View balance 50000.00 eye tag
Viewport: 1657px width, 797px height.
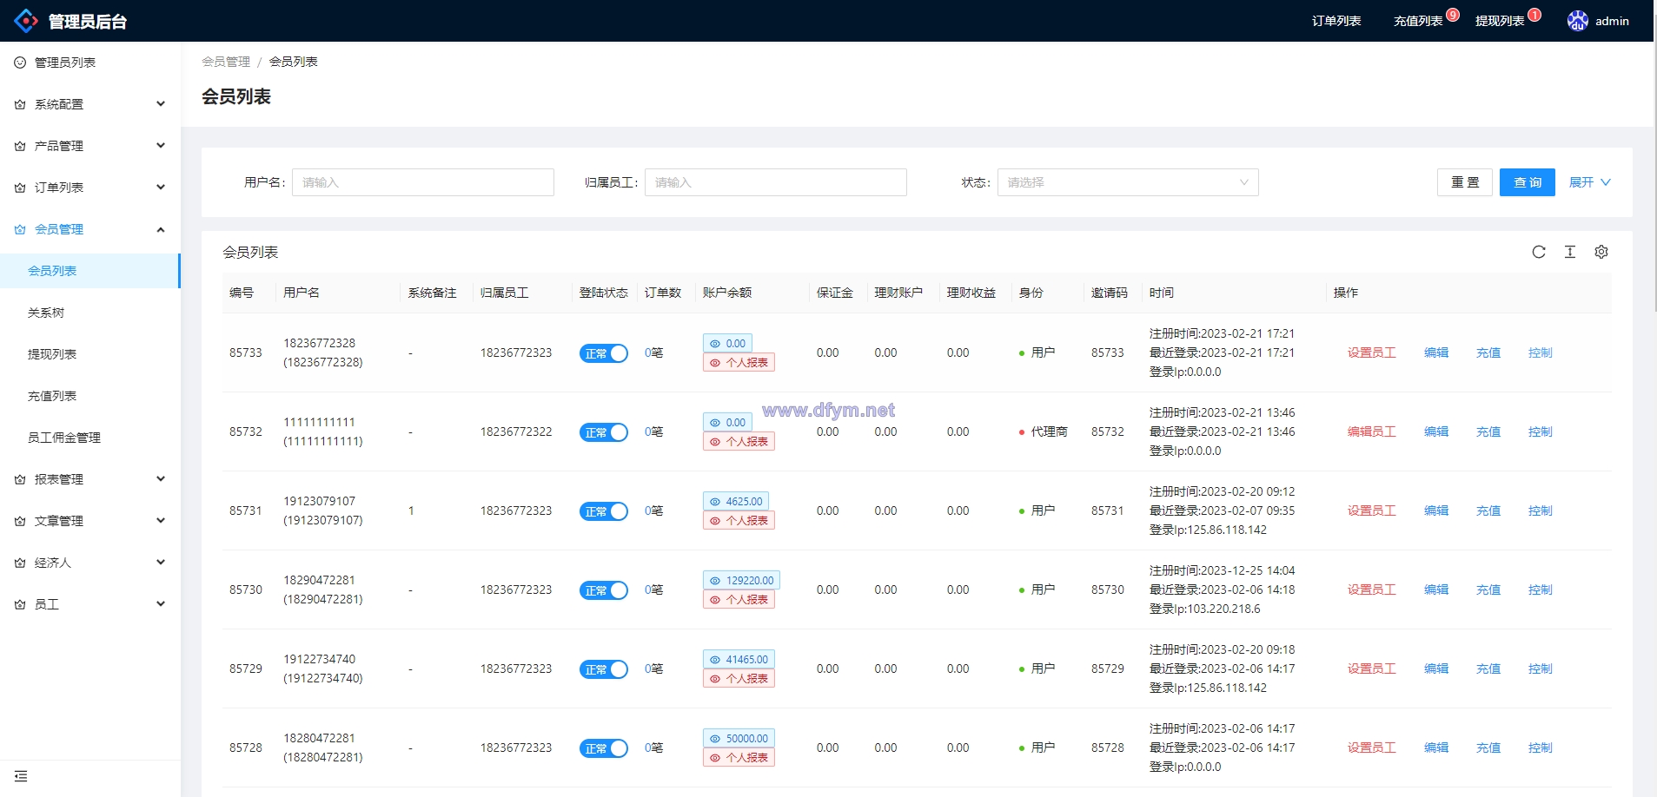coord(739,738)
